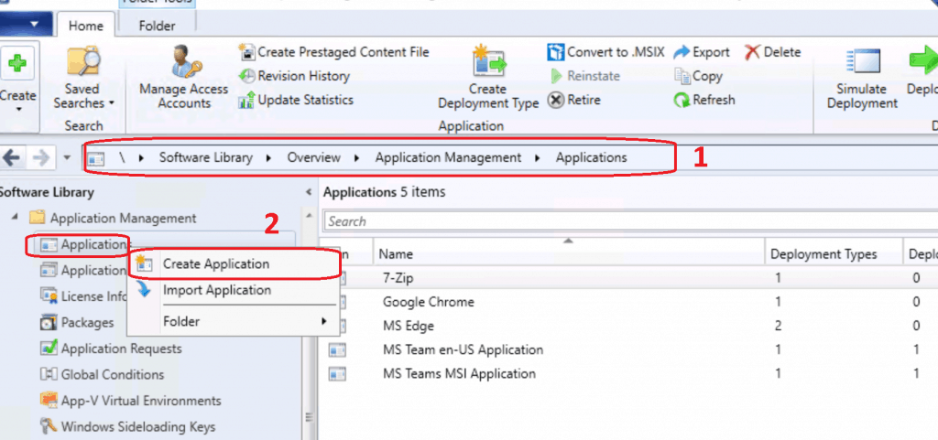Click the Retire command
Screen dimensions: 938x440
(574, 100)
